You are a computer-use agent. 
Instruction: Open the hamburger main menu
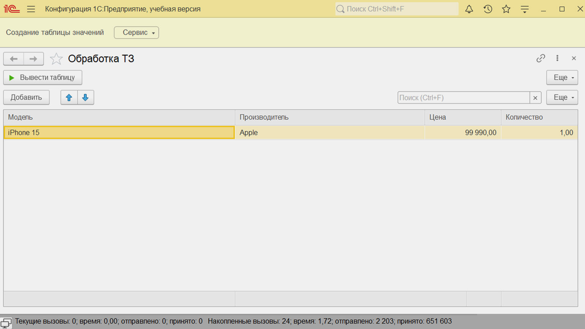31,9
